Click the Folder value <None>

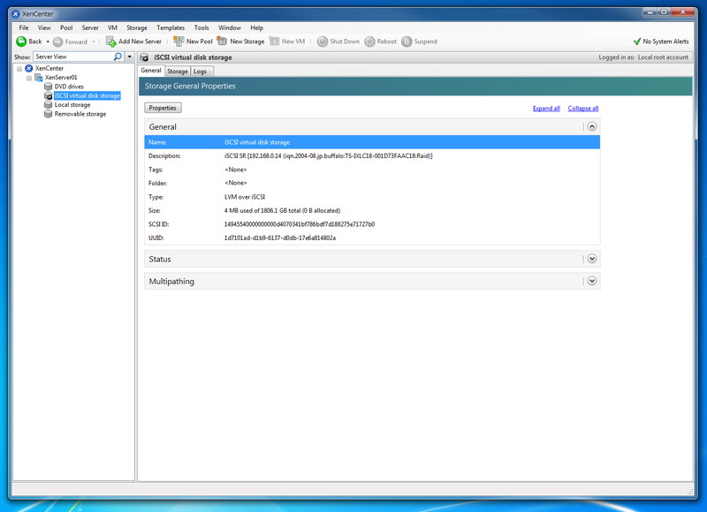236,183
